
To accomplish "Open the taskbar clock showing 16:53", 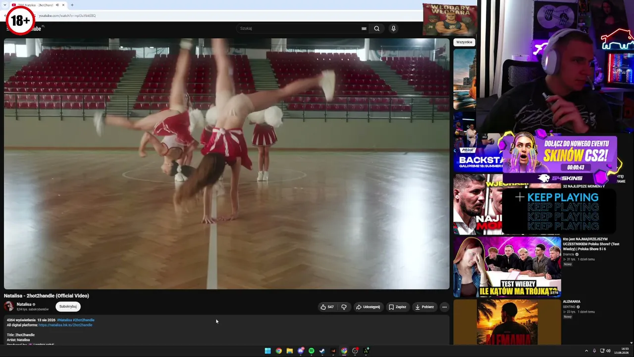I will (x=622, y=351).
